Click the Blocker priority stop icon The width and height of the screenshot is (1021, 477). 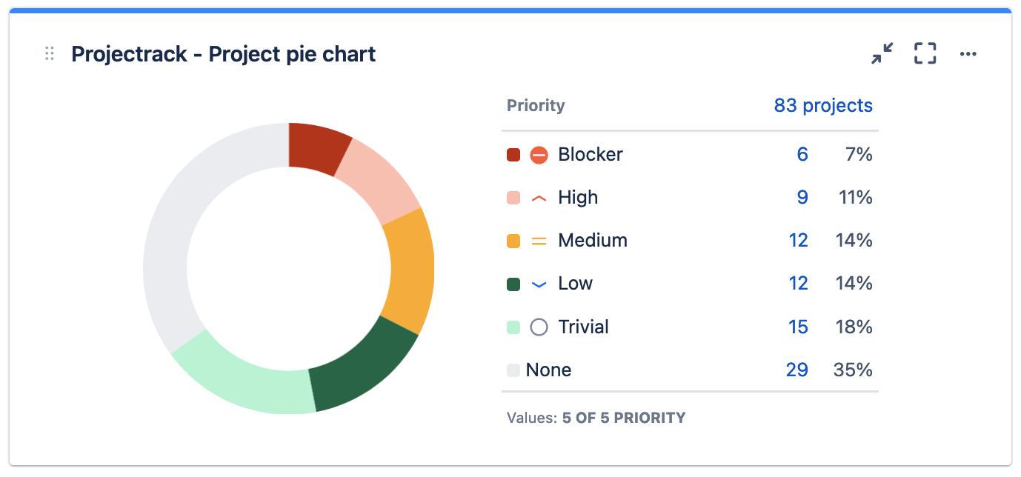[539, 154]
